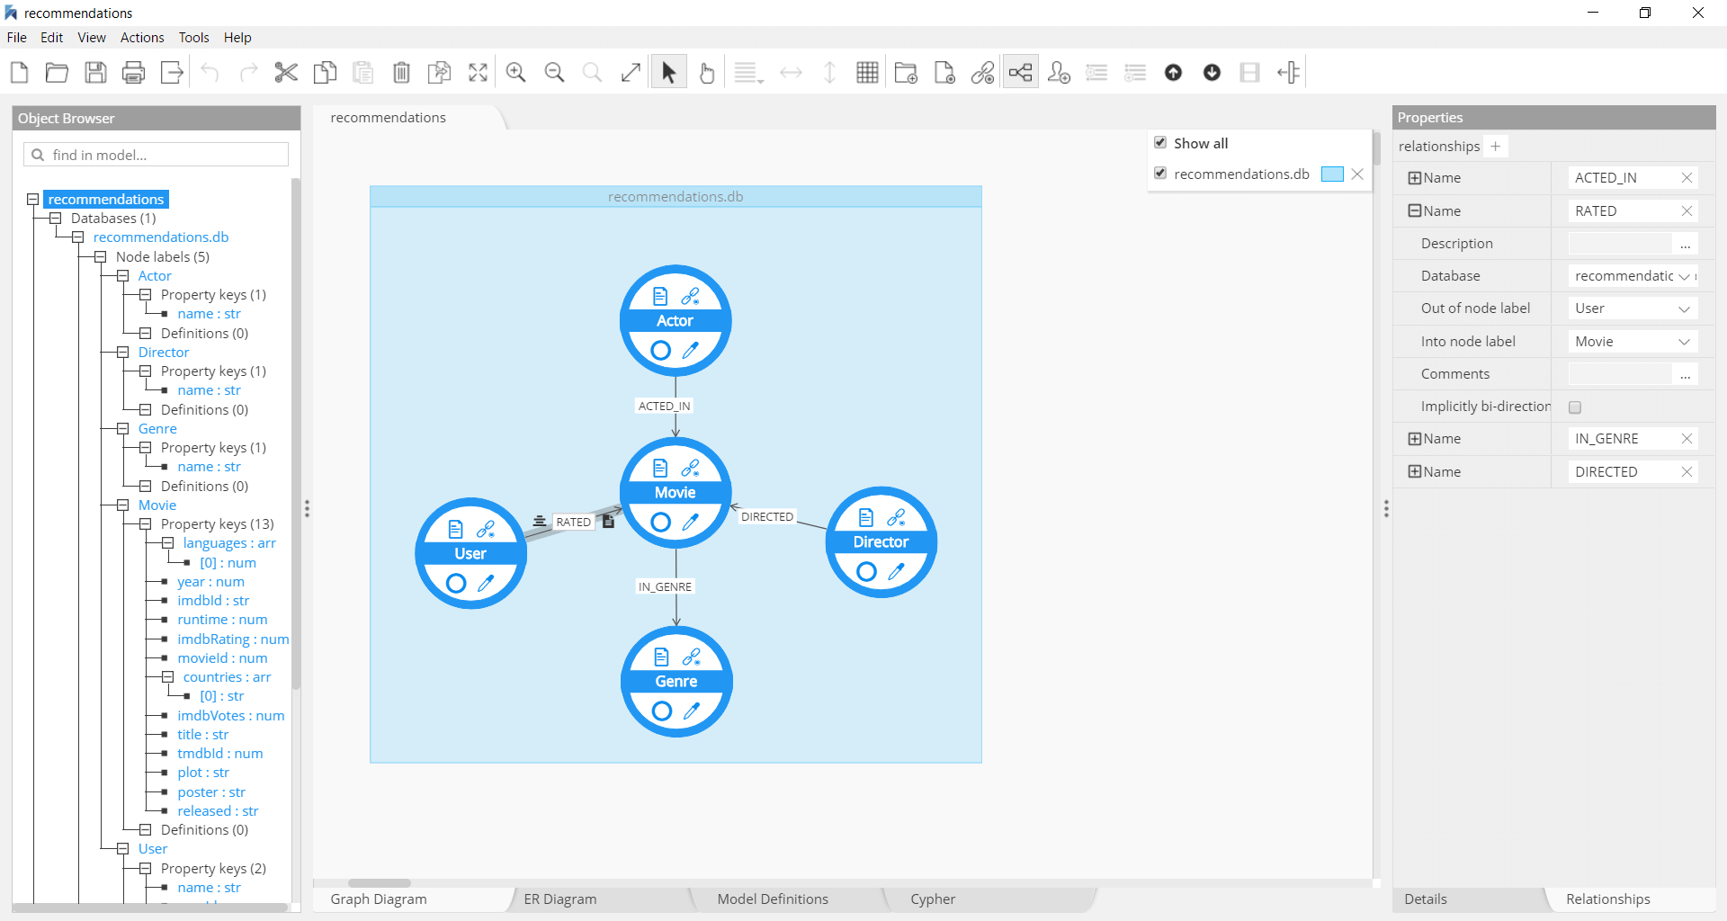Click the add user toolbar icon
The image size is (1727, 921).
click(1059, 73)
